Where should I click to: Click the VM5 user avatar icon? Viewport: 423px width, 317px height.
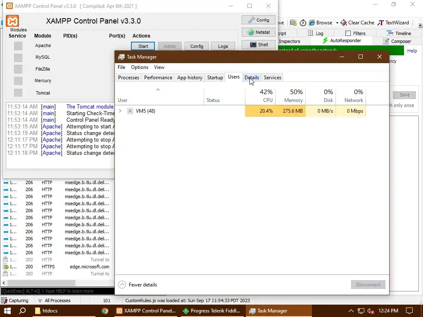point(130,111)
